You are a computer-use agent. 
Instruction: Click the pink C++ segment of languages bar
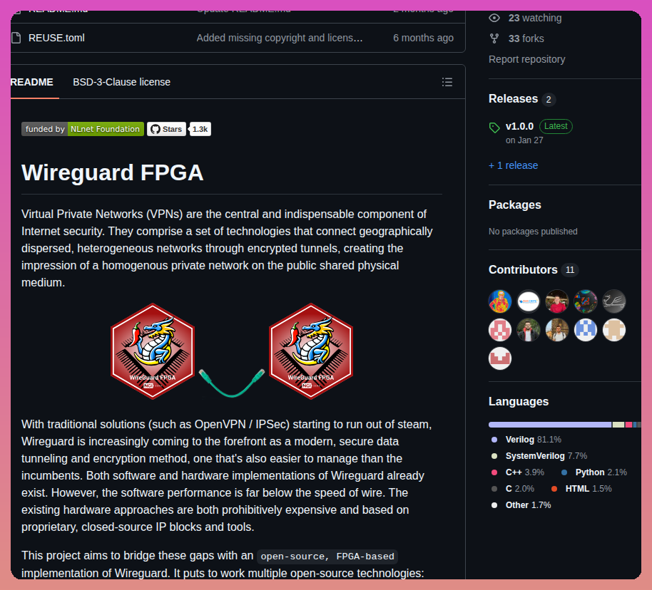point(628,425)
